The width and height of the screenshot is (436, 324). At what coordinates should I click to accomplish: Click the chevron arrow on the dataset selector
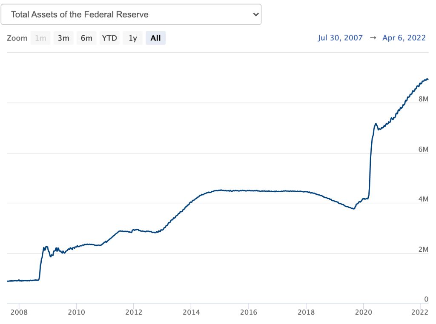255,14
